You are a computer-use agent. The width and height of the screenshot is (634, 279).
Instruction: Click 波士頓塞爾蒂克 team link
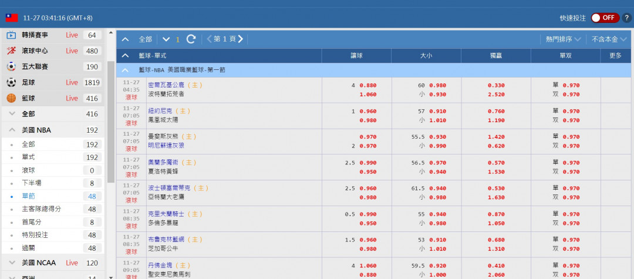(169, 189)
